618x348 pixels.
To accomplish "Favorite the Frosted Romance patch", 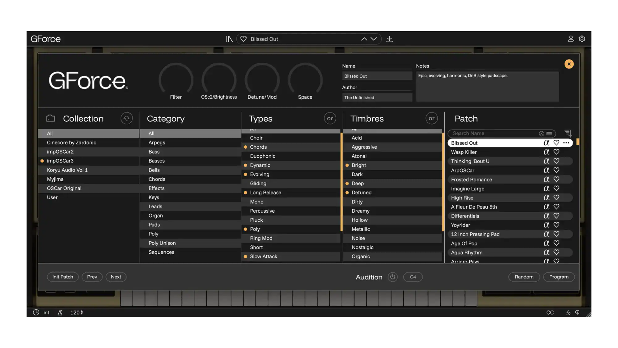I will click(x=556, y=179).
